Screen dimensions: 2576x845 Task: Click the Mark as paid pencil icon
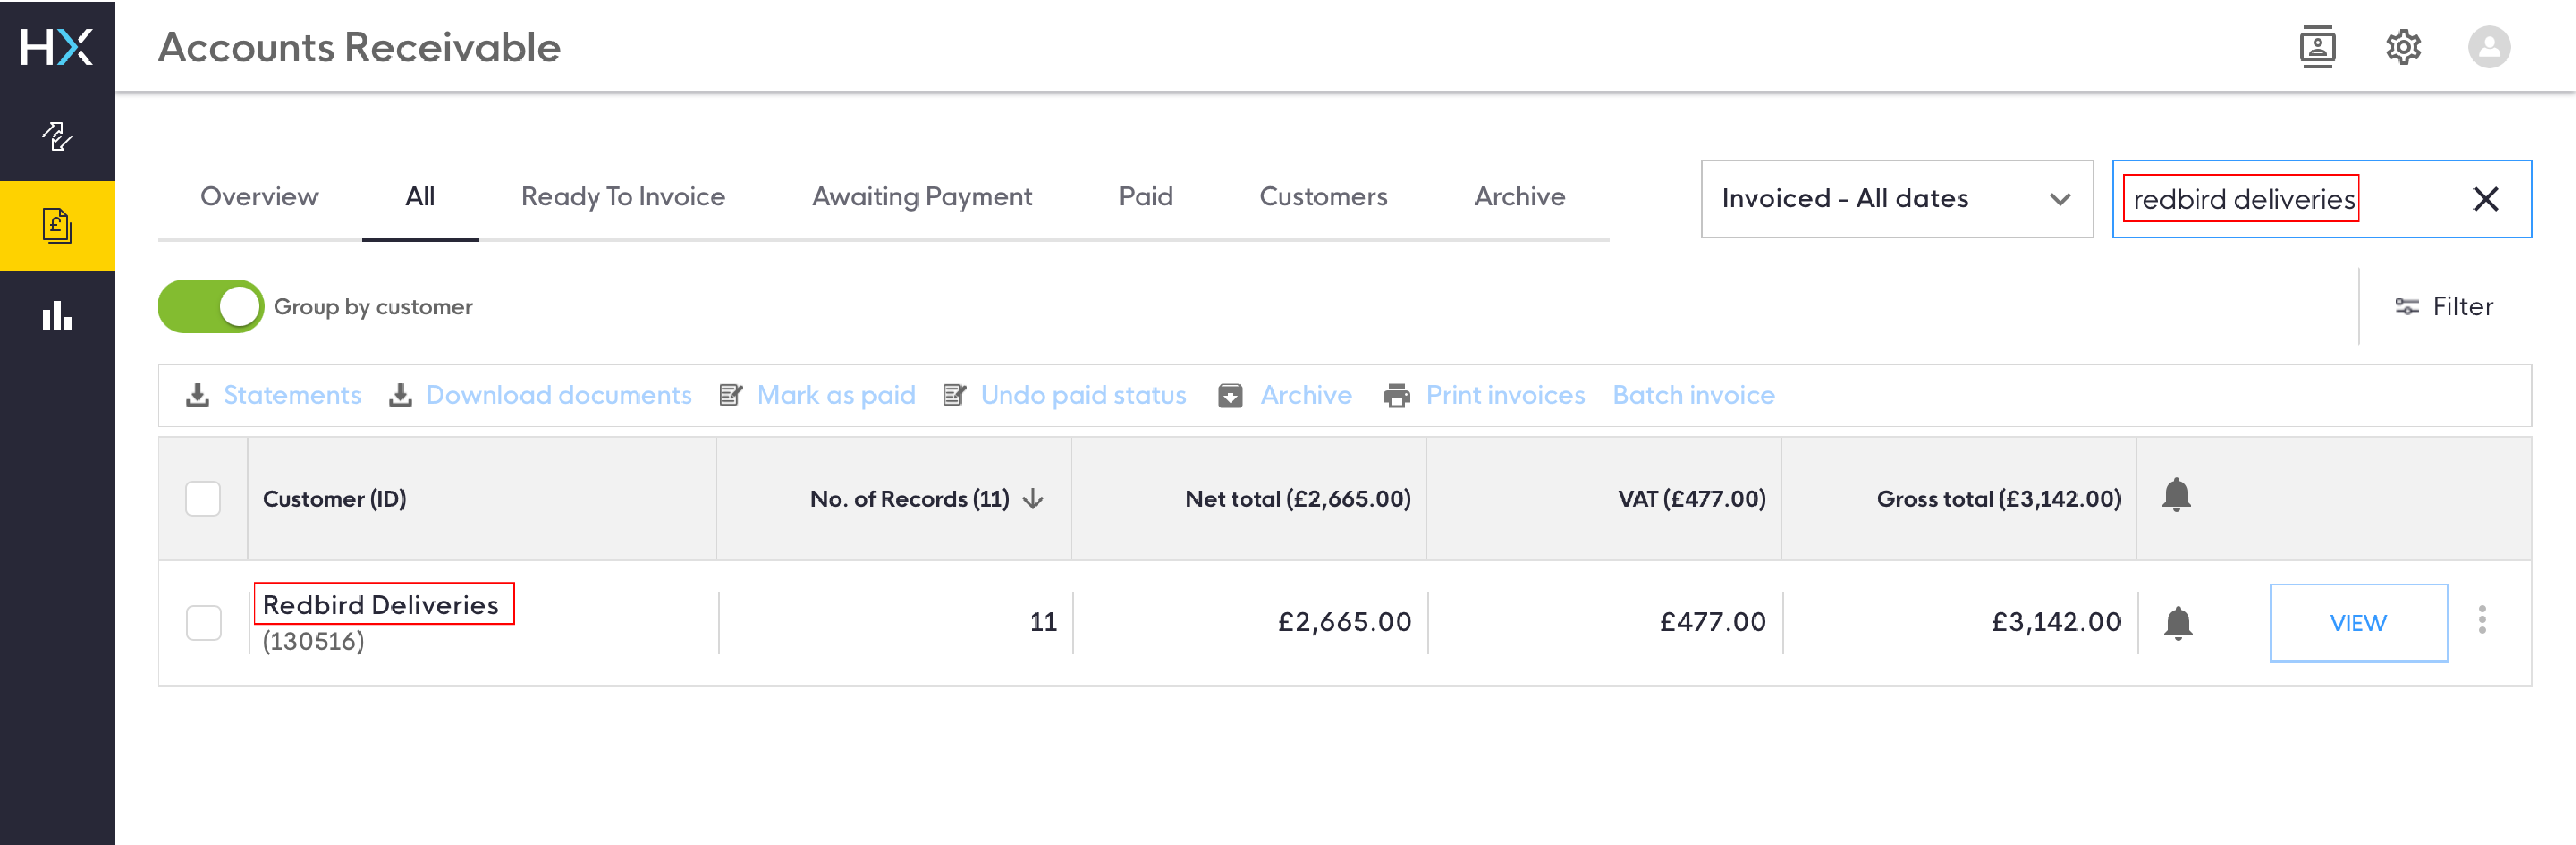tap(731, 395)
